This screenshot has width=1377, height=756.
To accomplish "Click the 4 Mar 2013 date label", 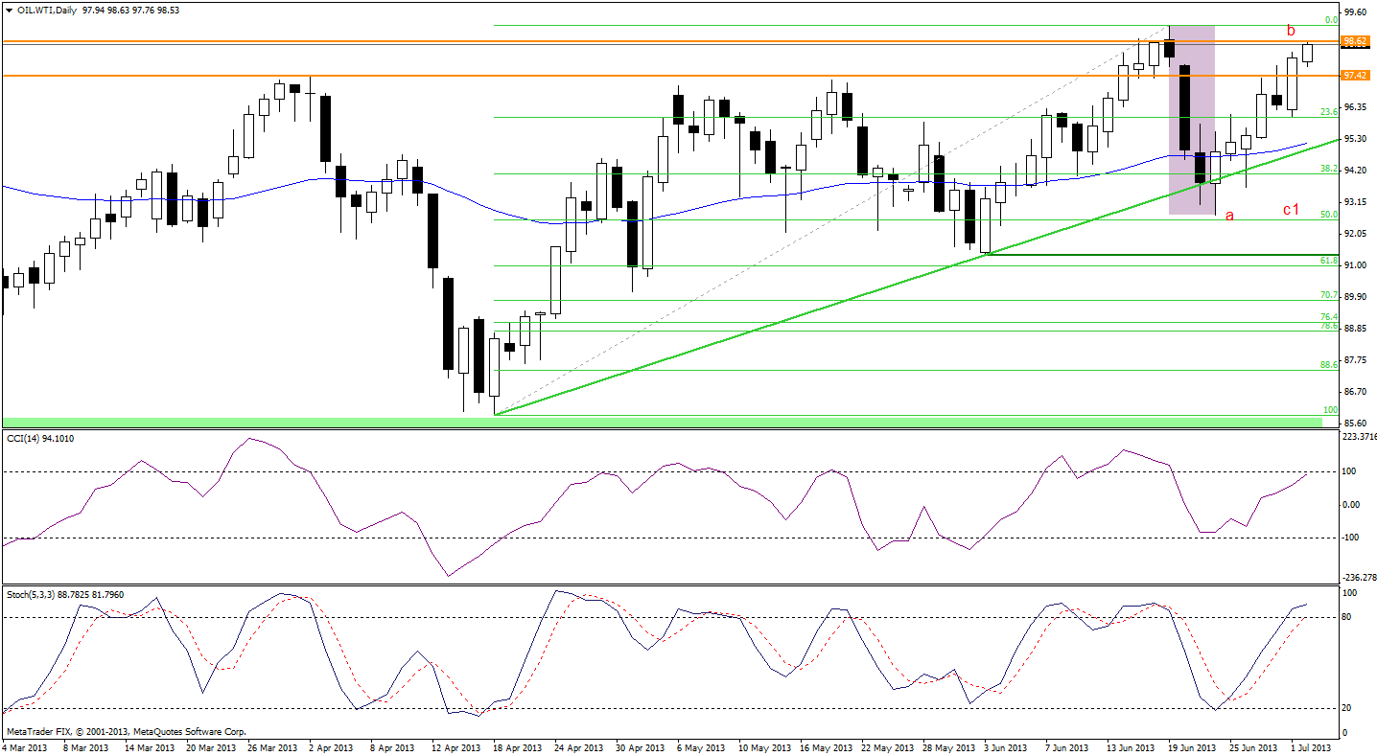I will pos(23,747).
